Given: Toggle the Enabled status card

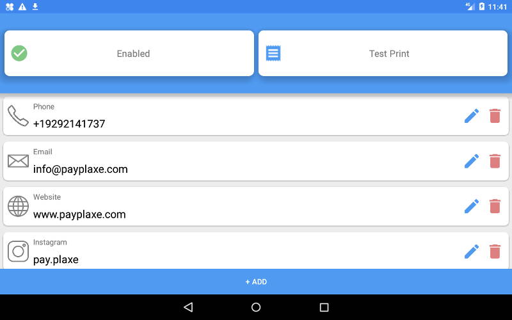Looking at the screenshot, I should [x=129, y=53].
